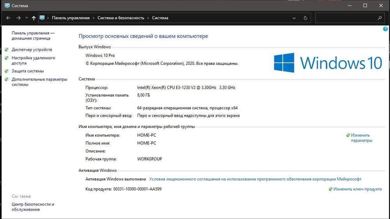Open Защита системы settings
The height and width of the screenshot is (219, 390).
[x=28, y=71]
